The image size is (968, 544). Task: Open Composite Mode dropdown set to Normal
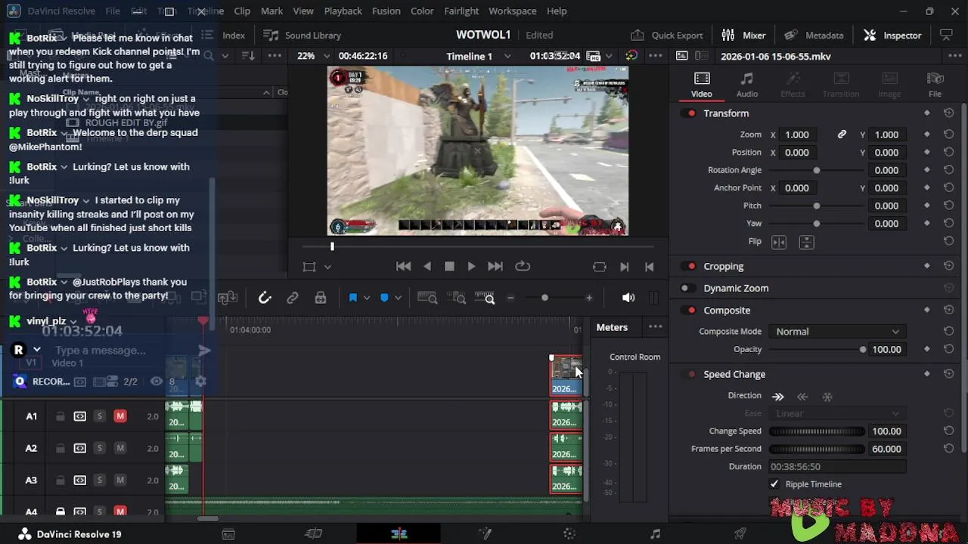[837, 332]
